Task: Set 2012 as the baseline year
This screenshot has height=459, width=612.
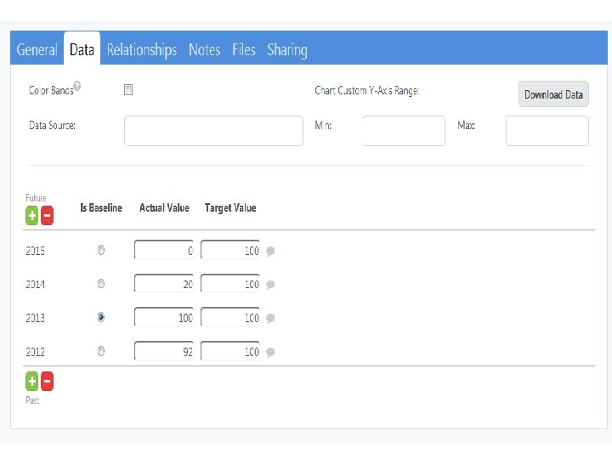Action: 101,351
